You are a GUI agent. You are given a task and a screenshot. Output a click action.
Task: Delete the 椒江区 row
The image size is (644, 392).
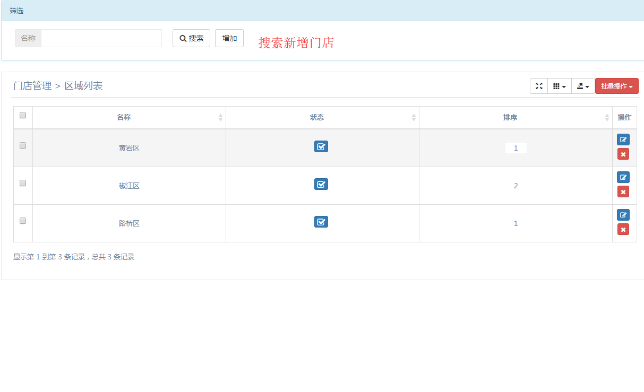(623, 192)
